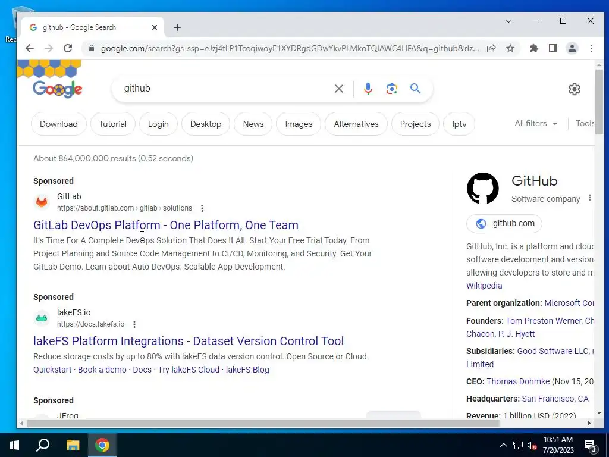609x457 pixels.
Task: View site info via the lock icon
Action: click(92, 48)
